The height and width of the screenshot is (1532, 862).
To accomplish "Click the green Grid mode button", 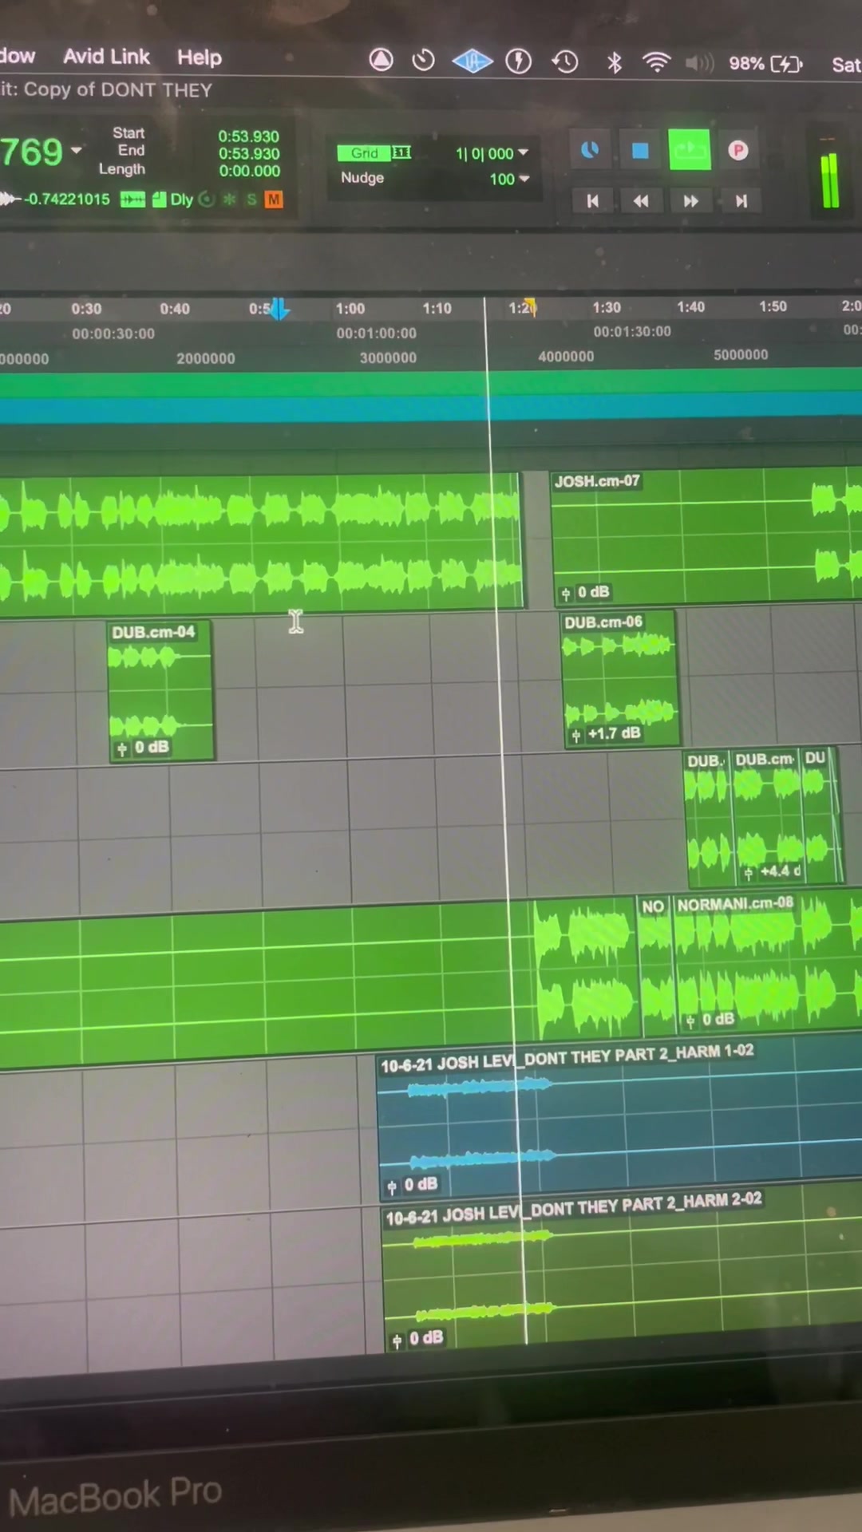I will (x=365, y=152).
